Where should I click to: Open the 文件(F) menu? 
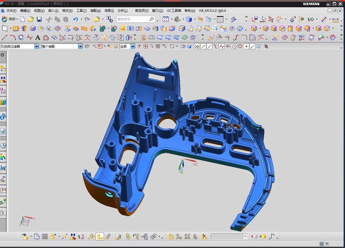pyautogui.click(x=11, y=11)
